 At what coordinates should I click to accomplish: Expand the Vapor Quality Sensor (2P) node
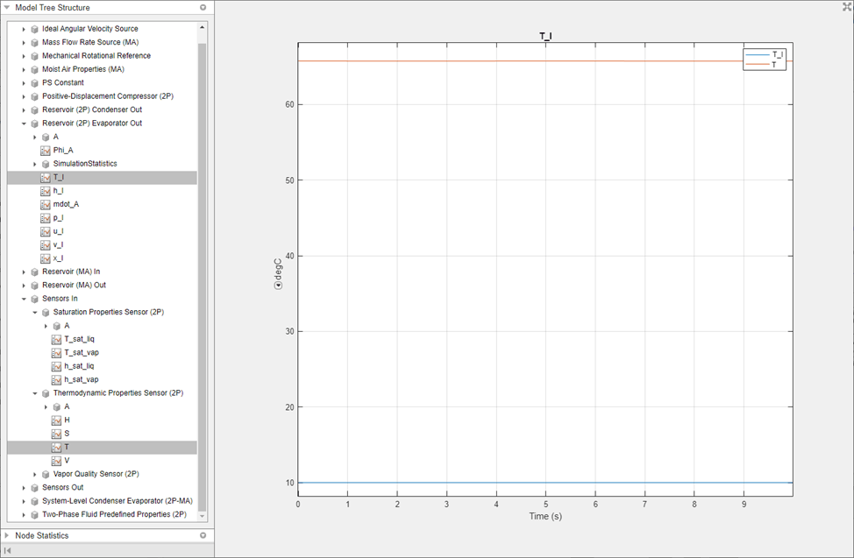35,474
